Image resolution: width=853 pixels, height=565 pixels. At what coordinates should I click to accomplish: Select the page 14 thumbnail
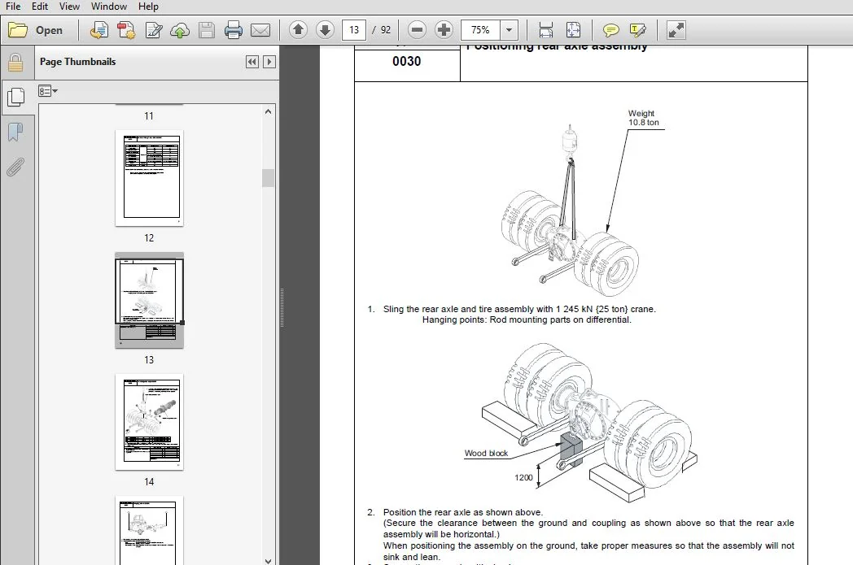[149, 422]
